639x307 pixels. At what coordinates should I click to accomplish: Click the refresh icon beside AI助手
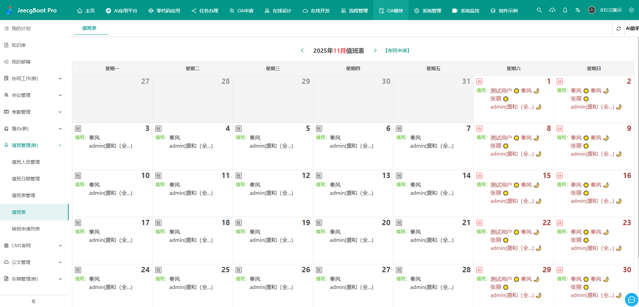[619, 29]
